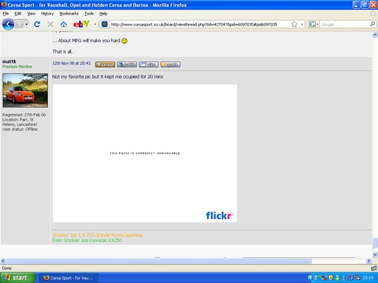Click mattk's orange car avatar image
This screenshot has width=378, height=283.
pos(25,91)
